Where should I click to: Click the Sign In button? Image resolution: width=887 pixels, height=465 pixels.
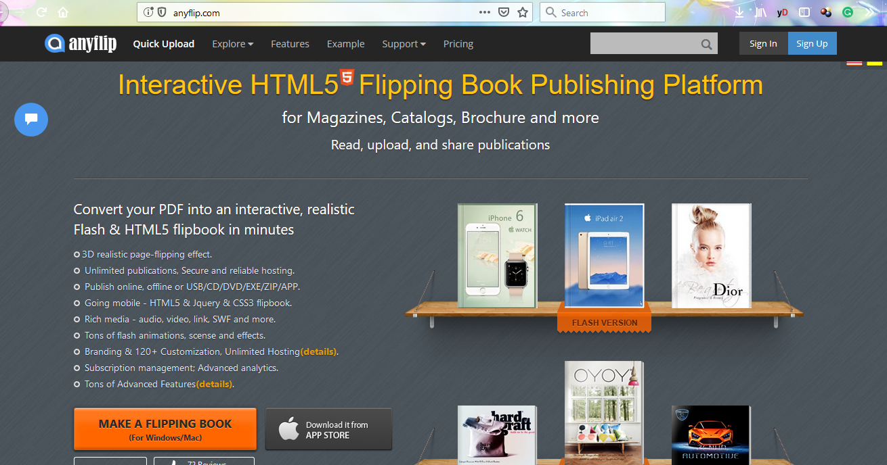pos(763,43)
